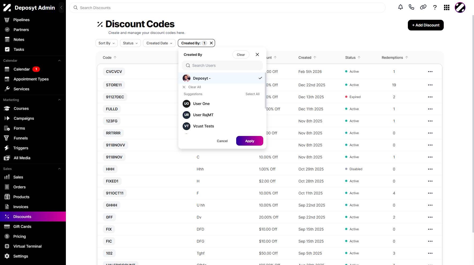Close the Created By popup
This screenshot has height=265, width=474.
pos(257,54)
